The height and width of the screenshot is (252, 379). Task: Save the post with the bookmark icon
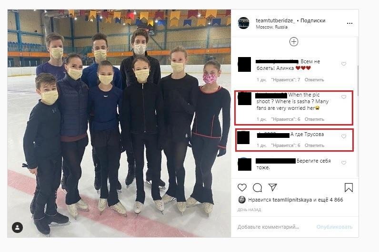click(x=349, y=187)
